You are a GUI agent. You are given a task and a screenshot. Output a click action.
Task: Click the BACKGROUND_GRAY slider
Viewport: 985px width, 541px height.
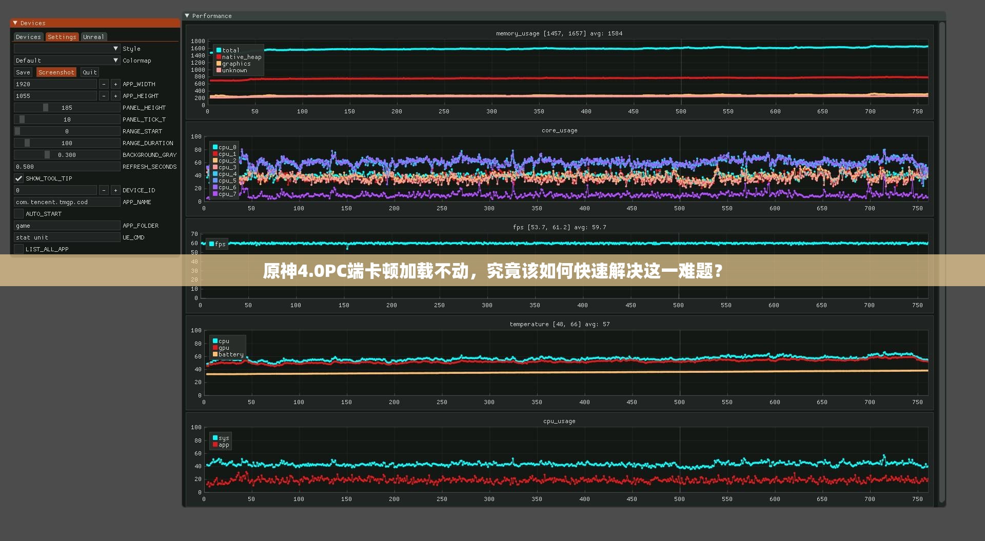click(67, 155)
